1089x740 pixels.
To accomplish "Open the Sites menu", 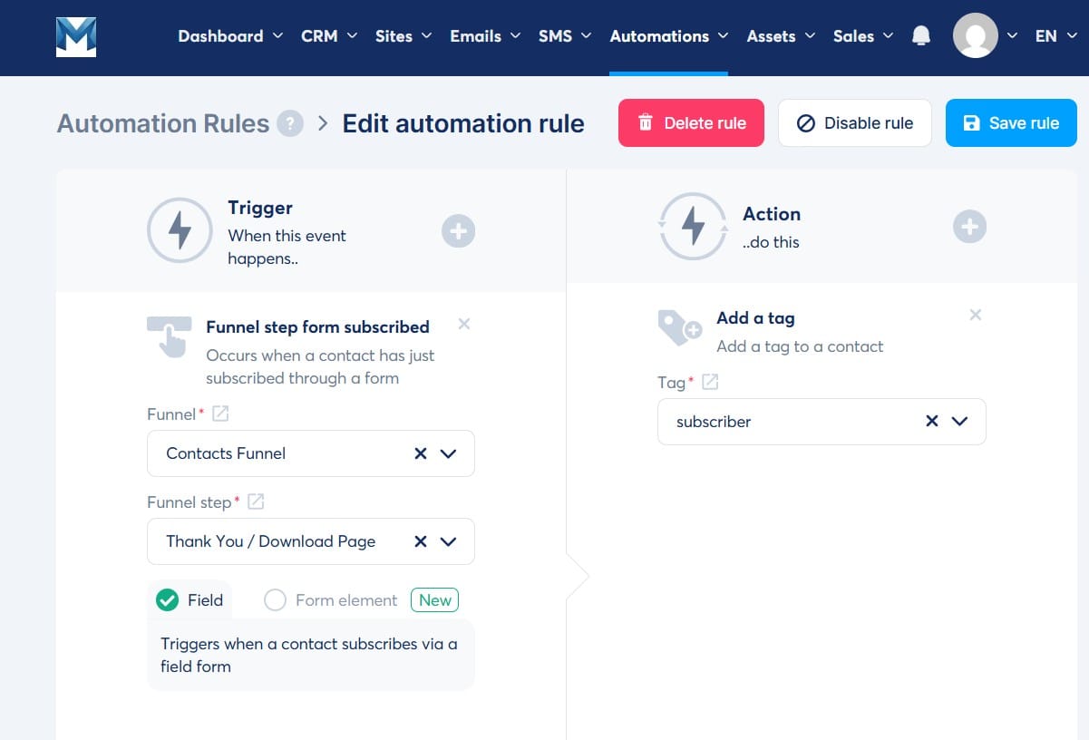I will pyautogui.click(x=403, y=36).
